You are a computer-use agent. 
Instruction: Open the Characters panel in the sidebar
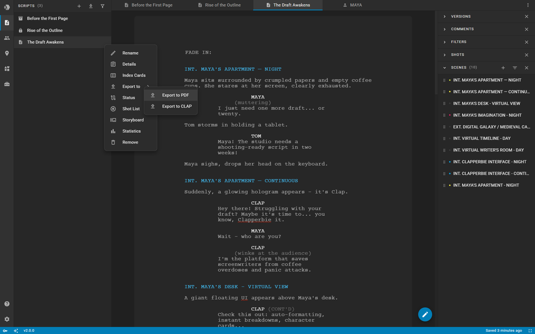7,38
